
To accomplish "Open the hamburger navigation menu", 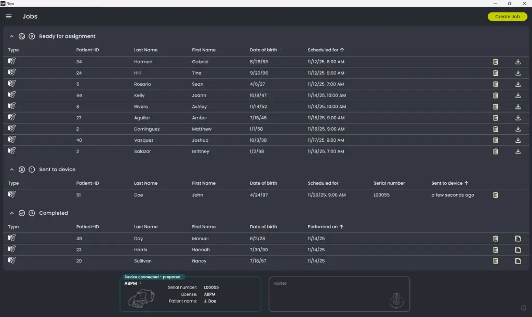I will pos(8,17).
